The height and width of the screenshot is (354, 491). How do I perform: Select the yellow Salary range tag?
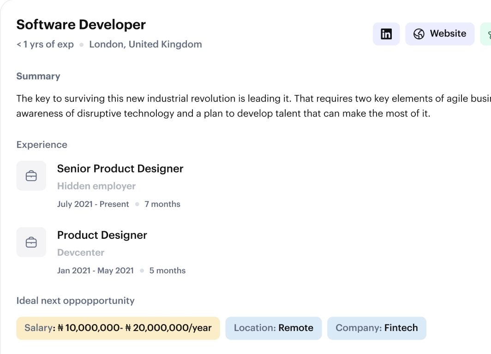[x=118, y=328]
